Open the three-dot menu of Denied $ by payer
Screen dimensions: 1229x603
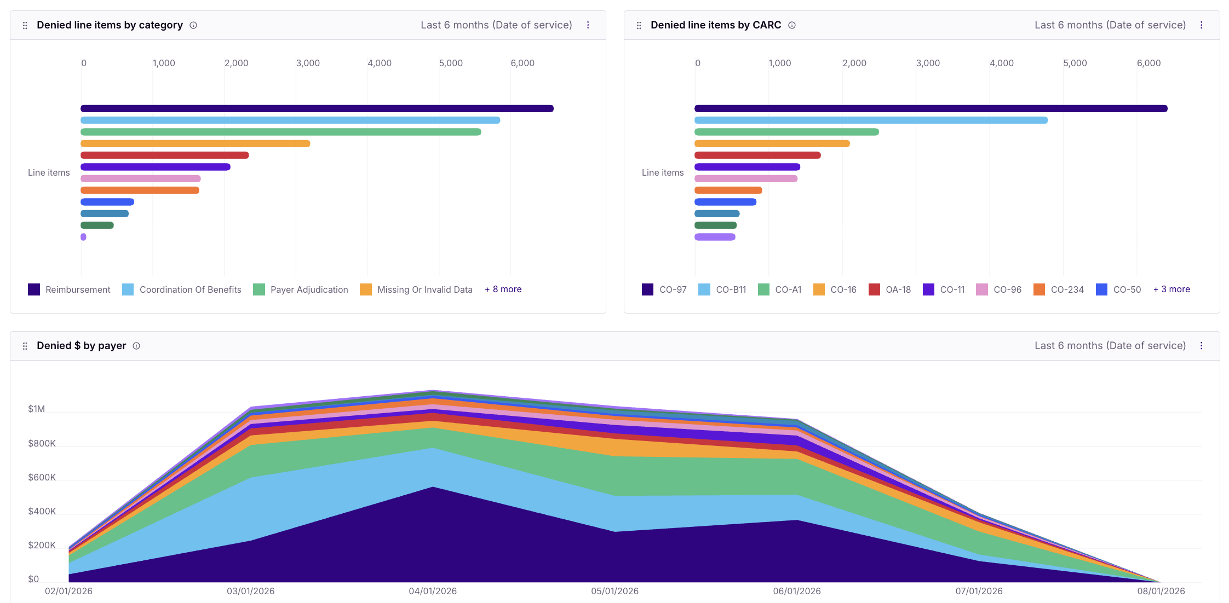pos(1202,346)
